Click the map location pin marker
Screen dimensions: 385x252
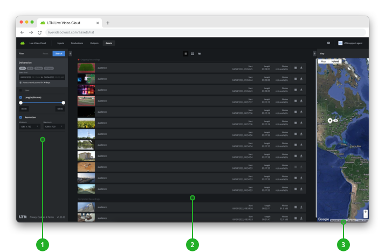pyautogui.click(x=329, y=120)
